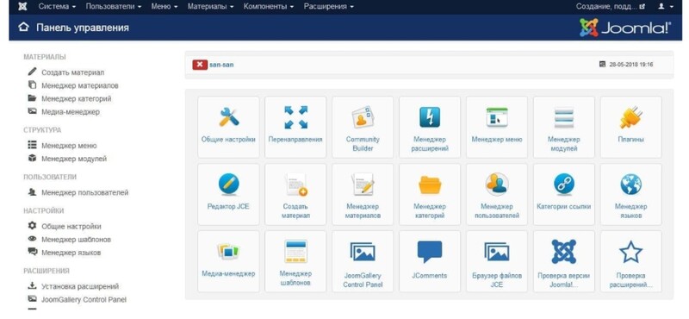Open JoomGallery Control Panel in the sidebar
Image resolution: width=689 pixels, height=319 pixels.
tap(78, 299)
